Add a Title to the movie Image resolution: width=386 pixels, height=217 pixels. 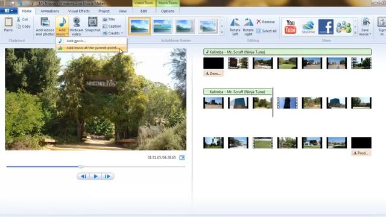[109, 19]
